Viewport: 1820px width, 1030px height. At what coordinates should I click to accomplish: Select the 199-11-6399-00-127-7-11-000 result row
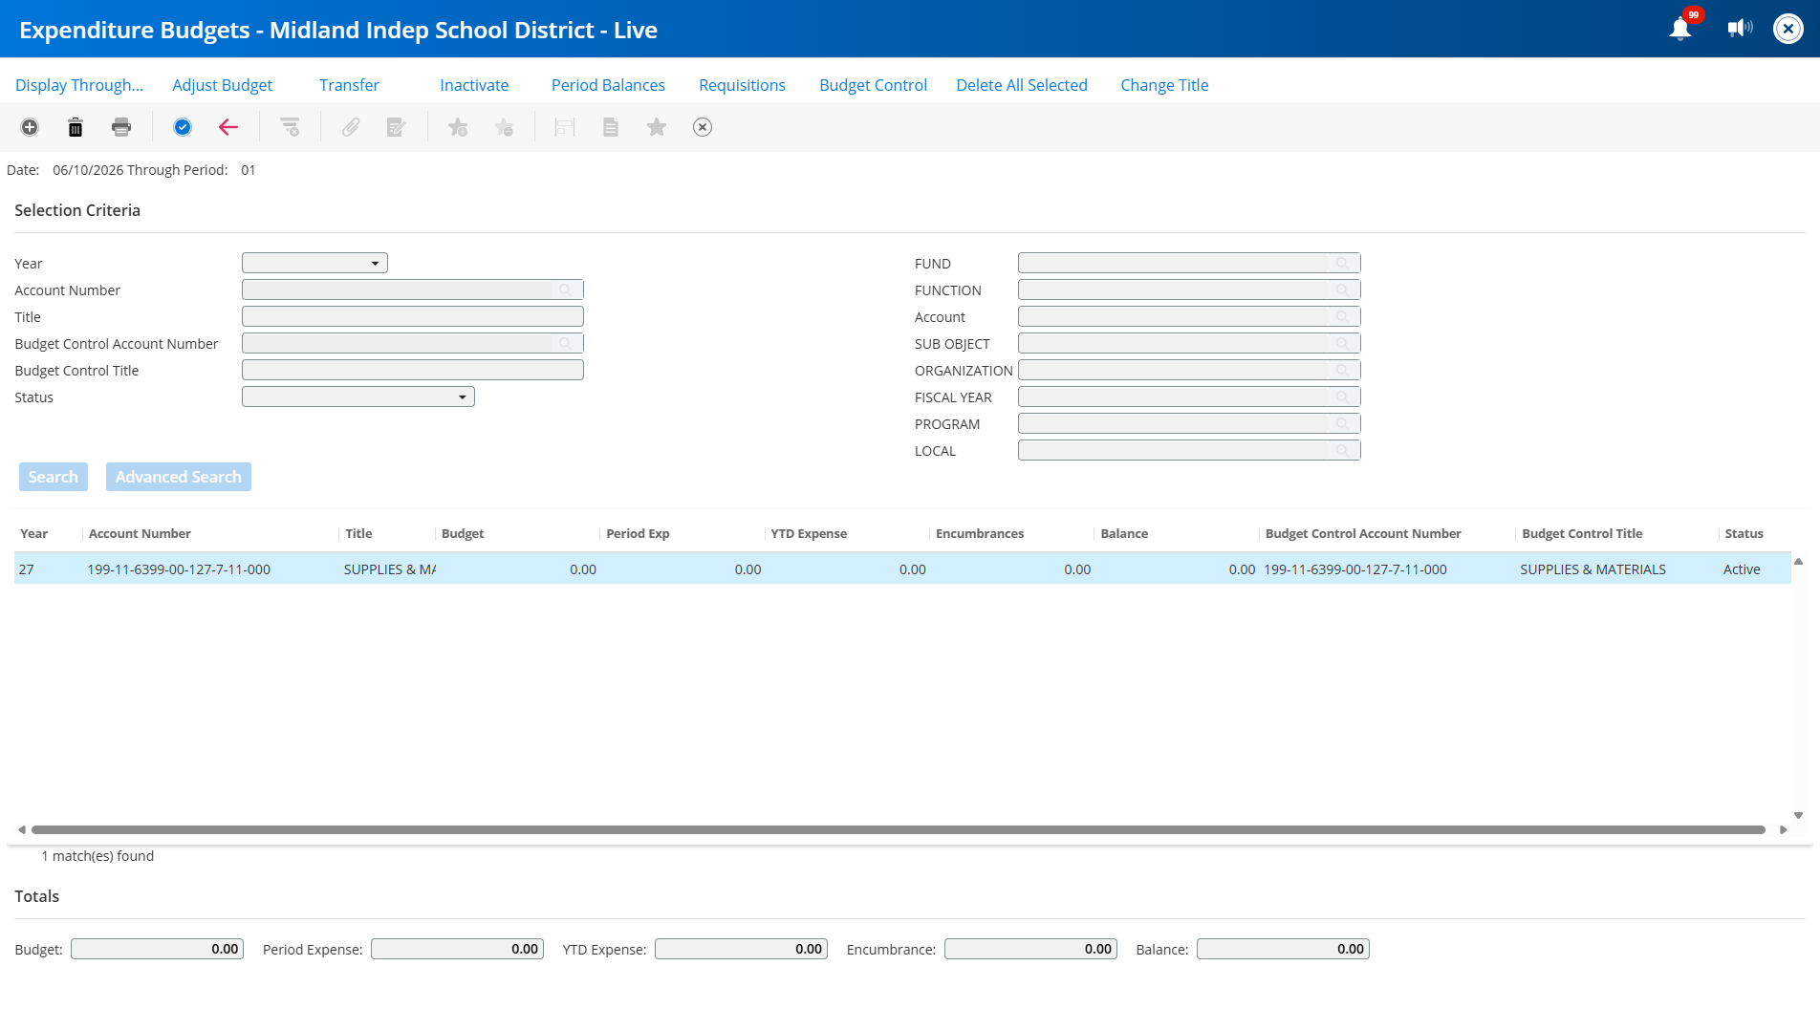pyautogui.click(x=902, y=569)
